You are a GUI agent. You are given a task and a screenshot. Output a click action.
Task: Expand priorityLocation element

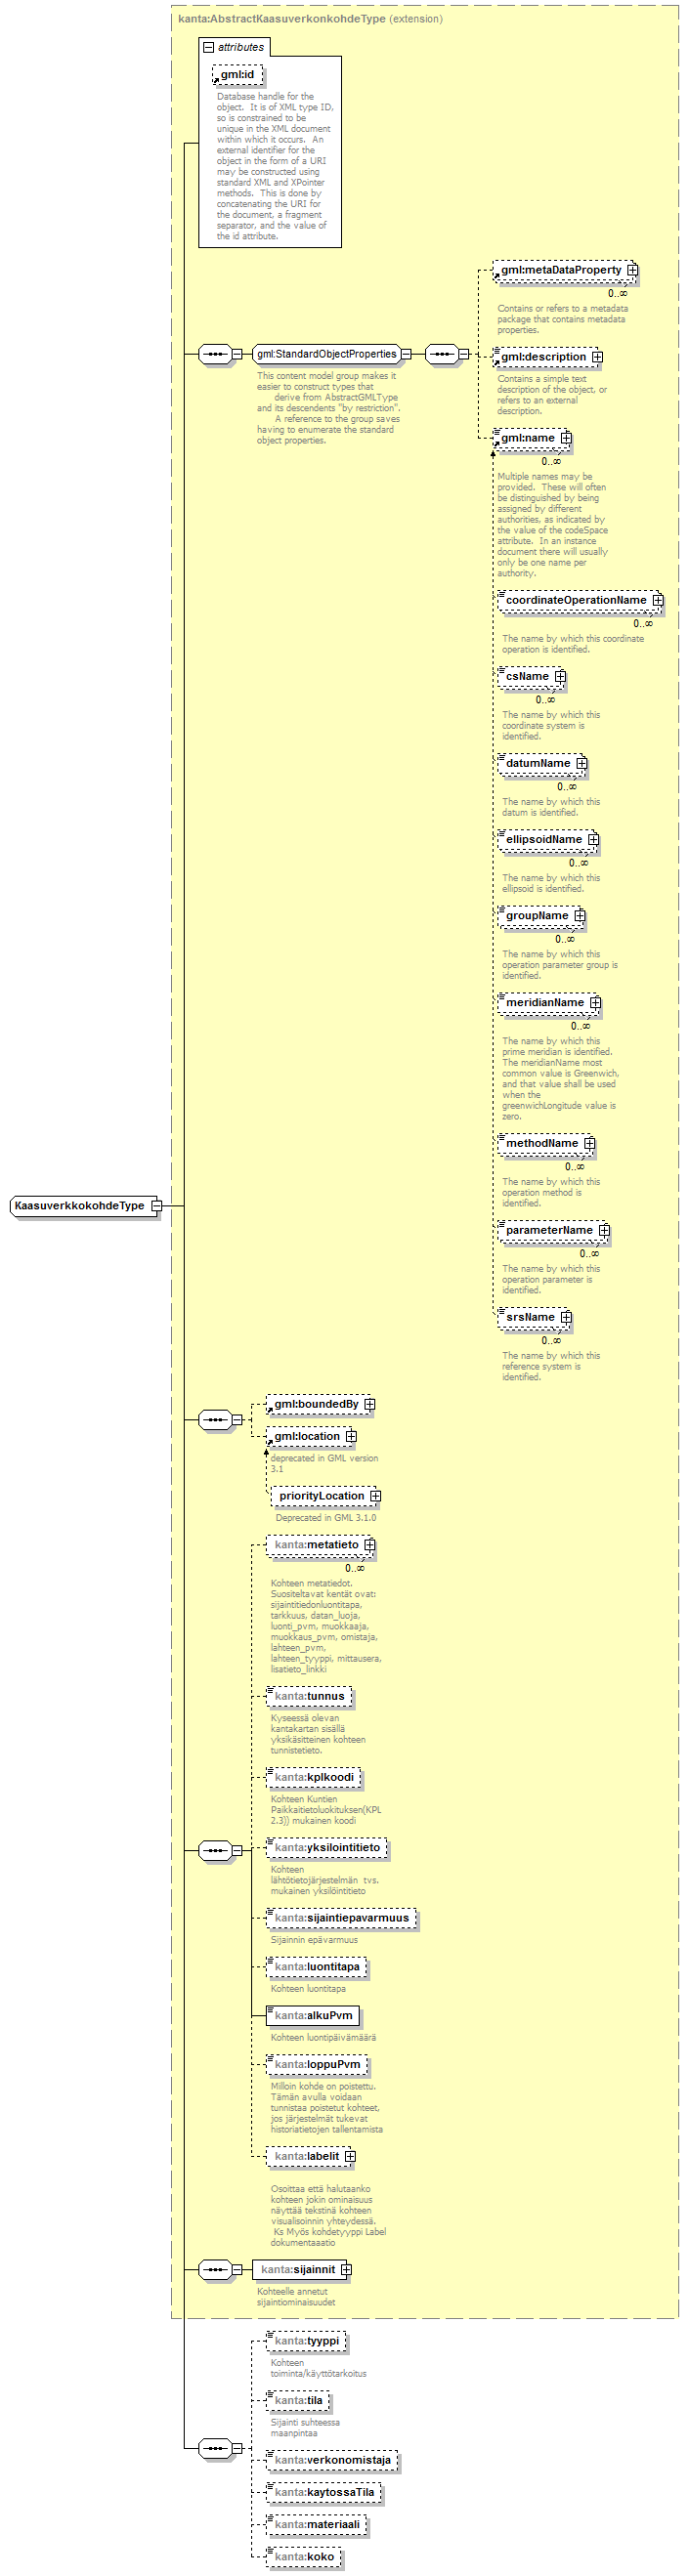(x=375, y=1497)
